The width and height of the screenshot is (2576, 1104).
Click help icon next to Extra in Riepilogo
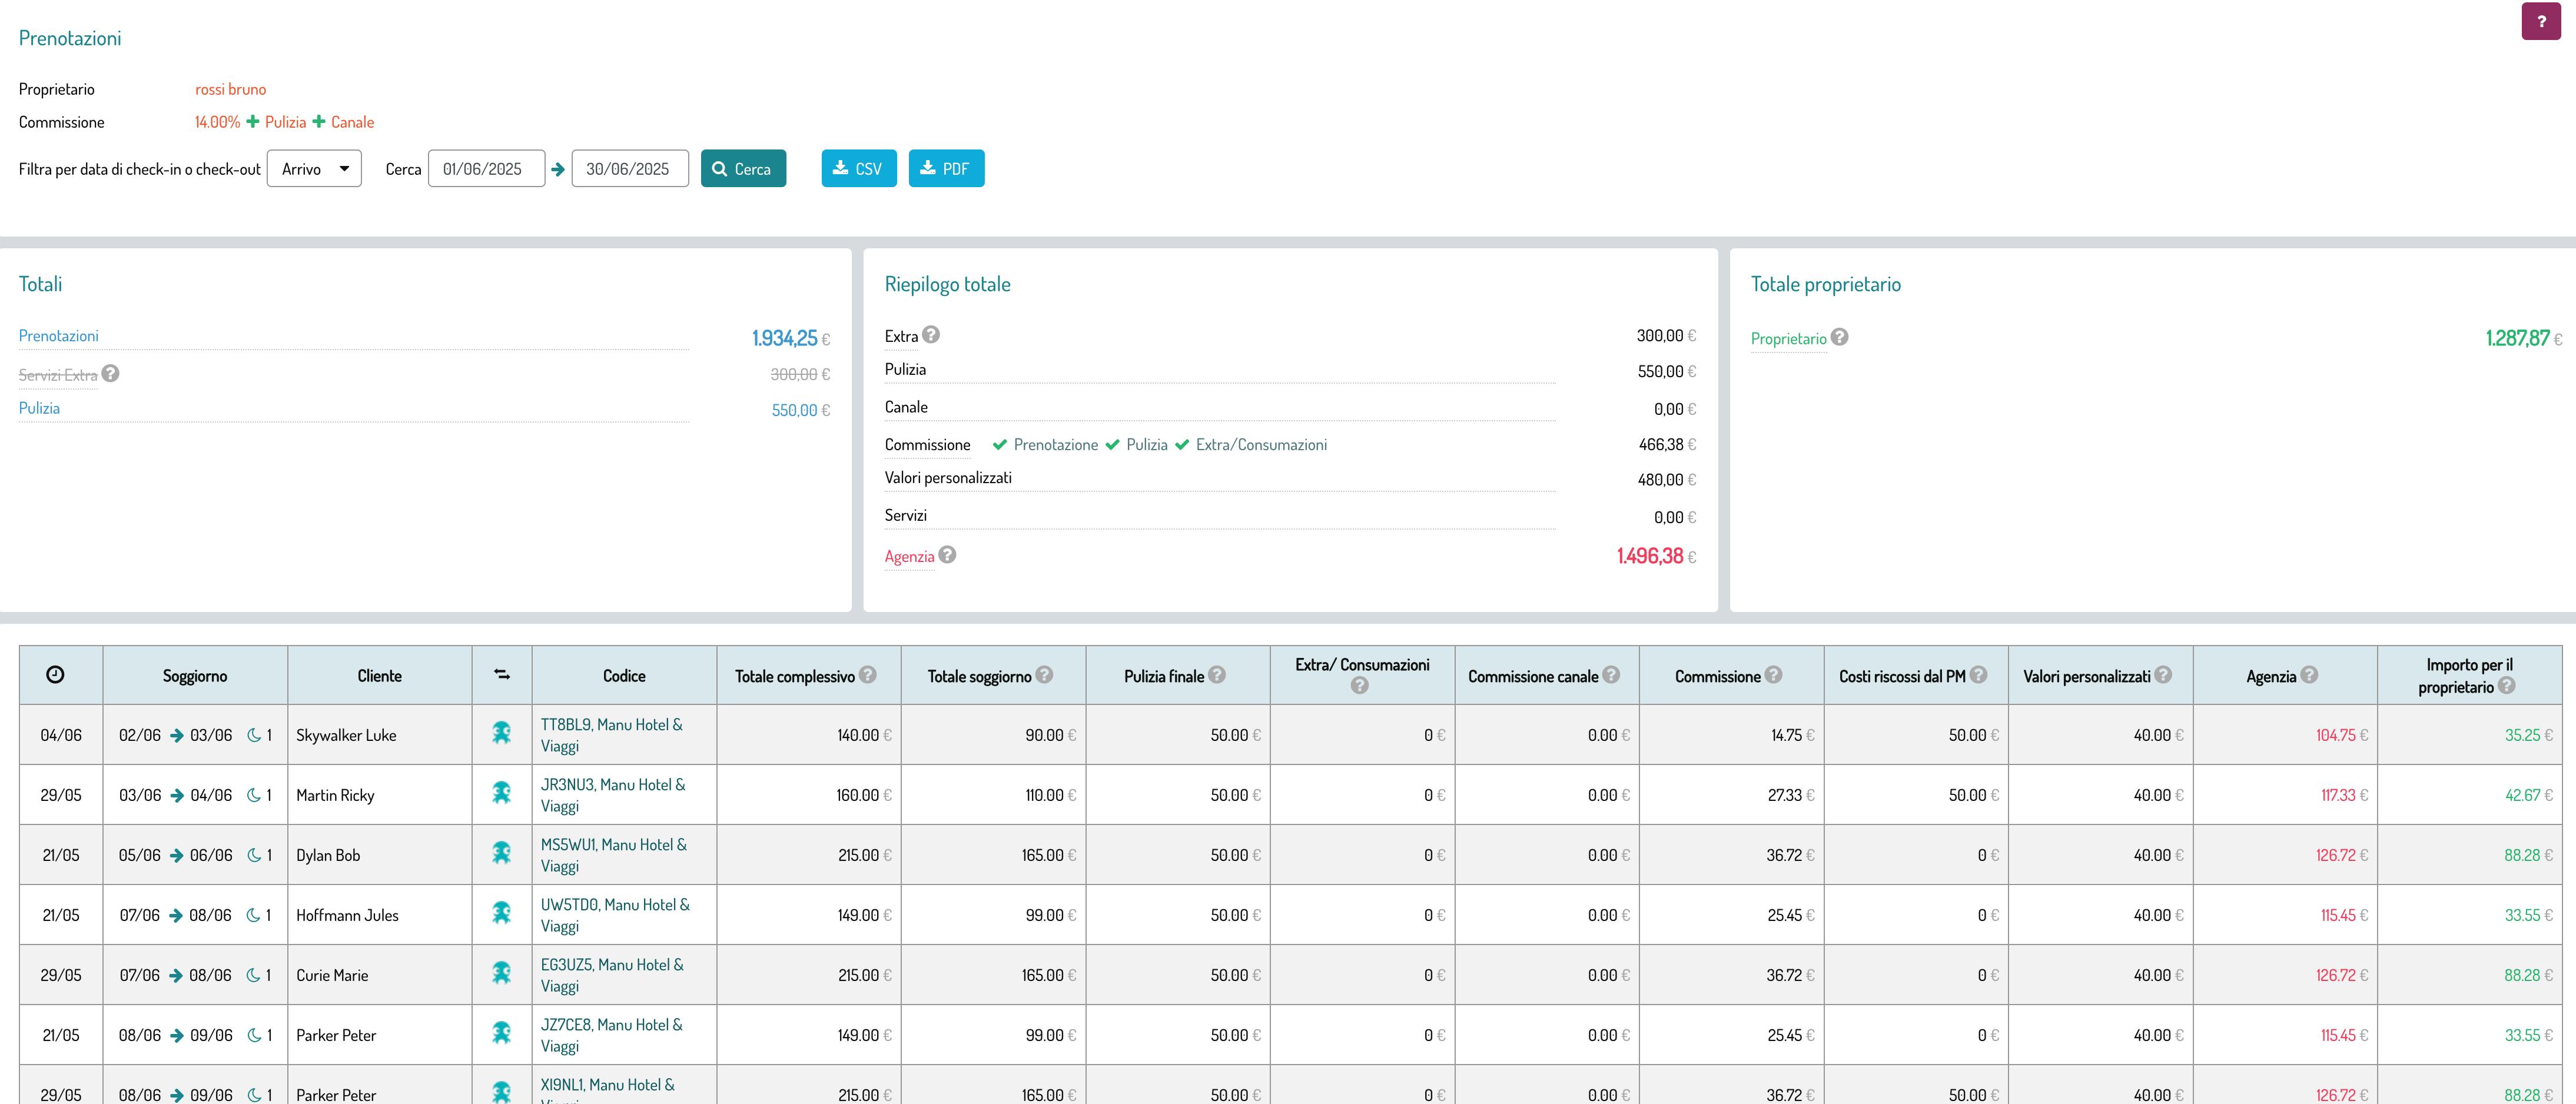point(931,335)
